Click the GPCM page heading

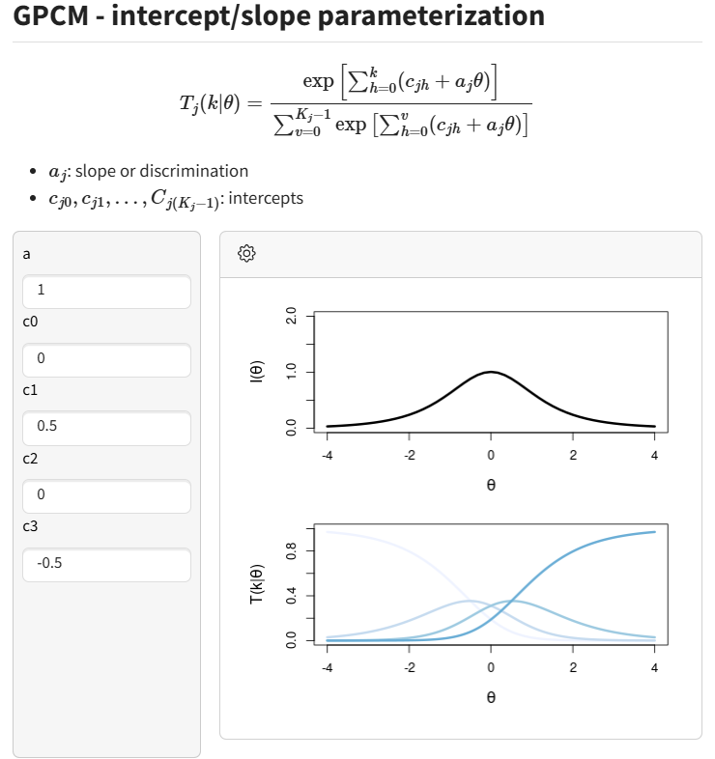[278, 15]
